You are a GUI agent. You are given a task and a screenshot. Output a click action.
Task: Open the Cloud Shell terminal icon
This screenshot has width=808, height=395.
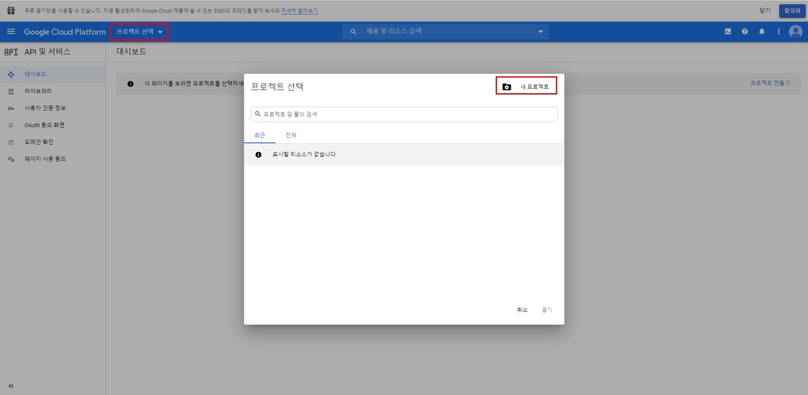coord(728,32)
